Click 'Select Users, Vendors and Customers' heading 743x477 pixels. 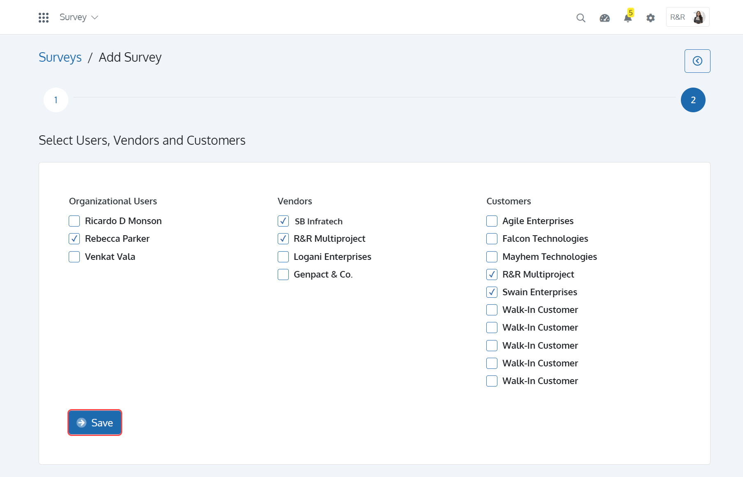tap(142, 140)
